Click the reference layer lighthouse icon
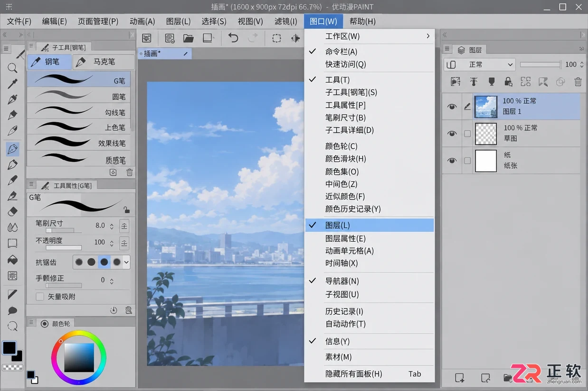 pyautogui.click(x=474, y=82)
